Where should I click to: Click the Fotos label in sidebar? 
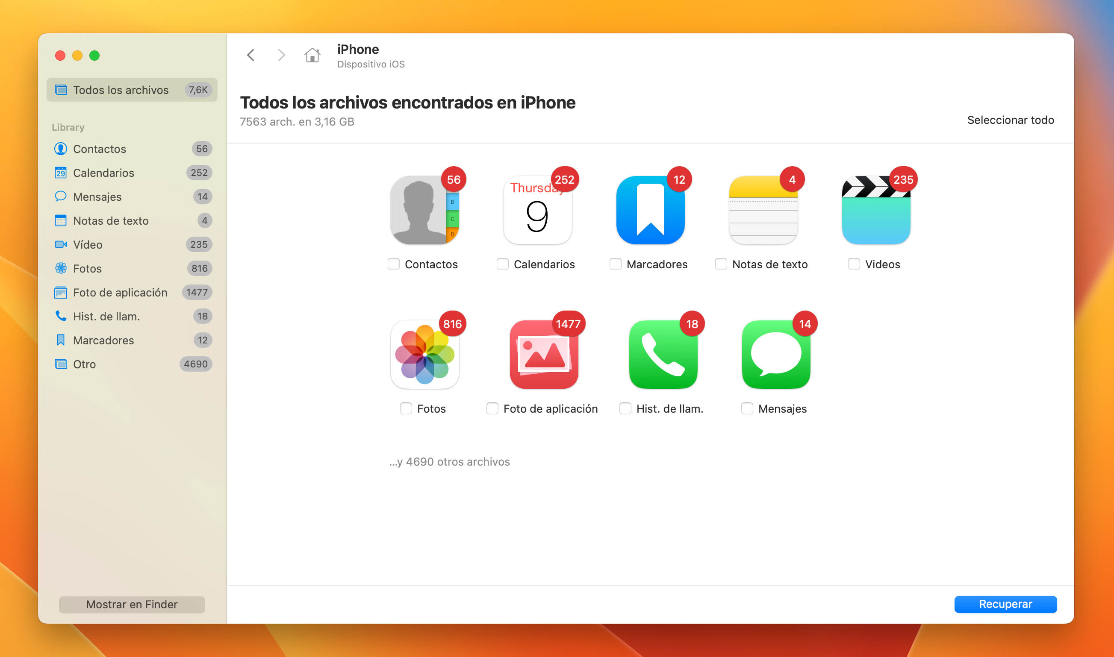click(x=87, y=269)
